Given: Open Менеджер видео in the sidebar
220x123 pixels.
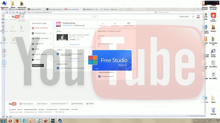Looking at the screenshot, I should pyautogui.click(x=39, y=33).
